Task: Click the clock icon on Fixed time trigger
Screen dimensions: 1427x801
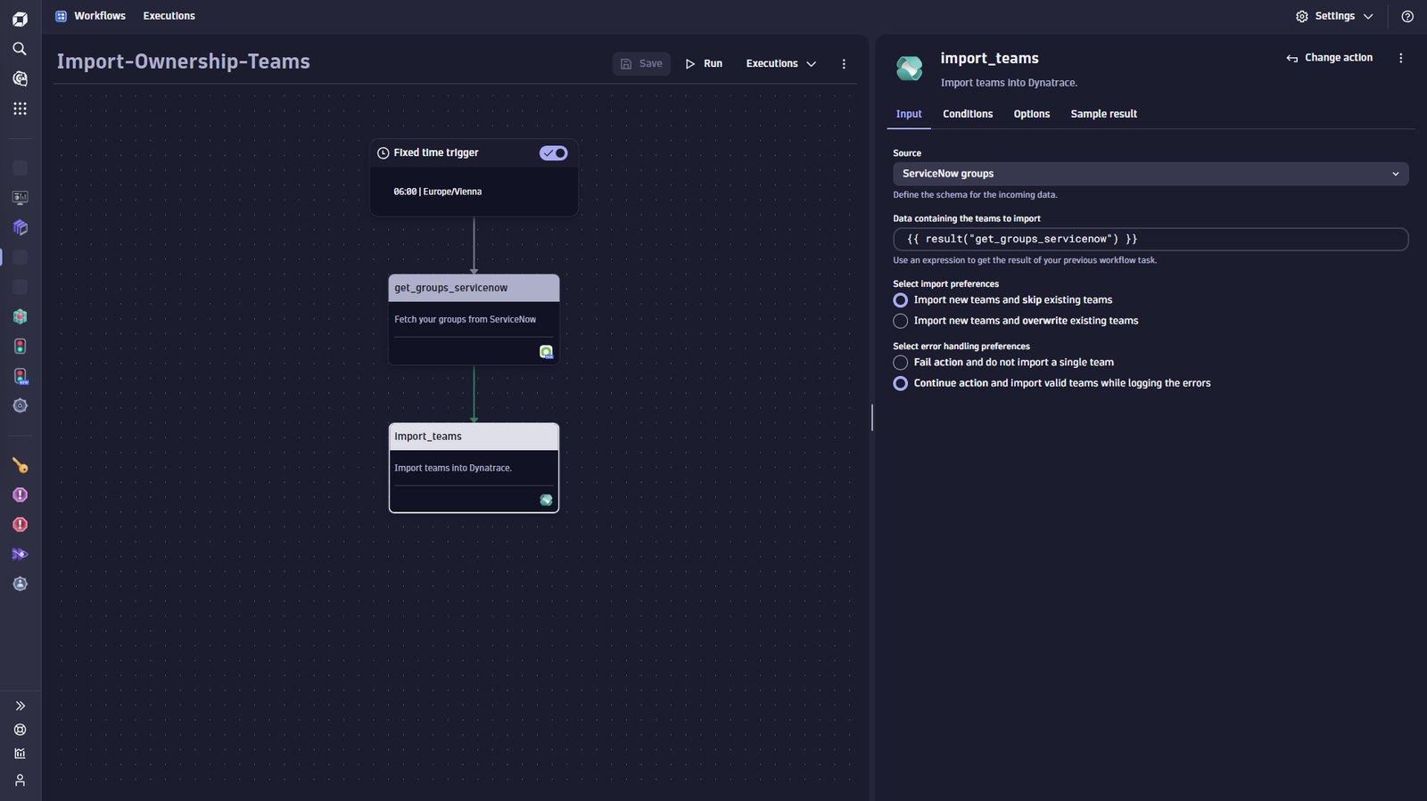Action: (384, 153)
